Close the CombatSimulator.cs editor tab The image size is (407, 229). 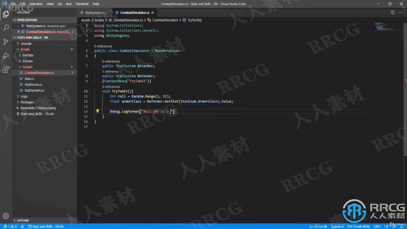153,13
